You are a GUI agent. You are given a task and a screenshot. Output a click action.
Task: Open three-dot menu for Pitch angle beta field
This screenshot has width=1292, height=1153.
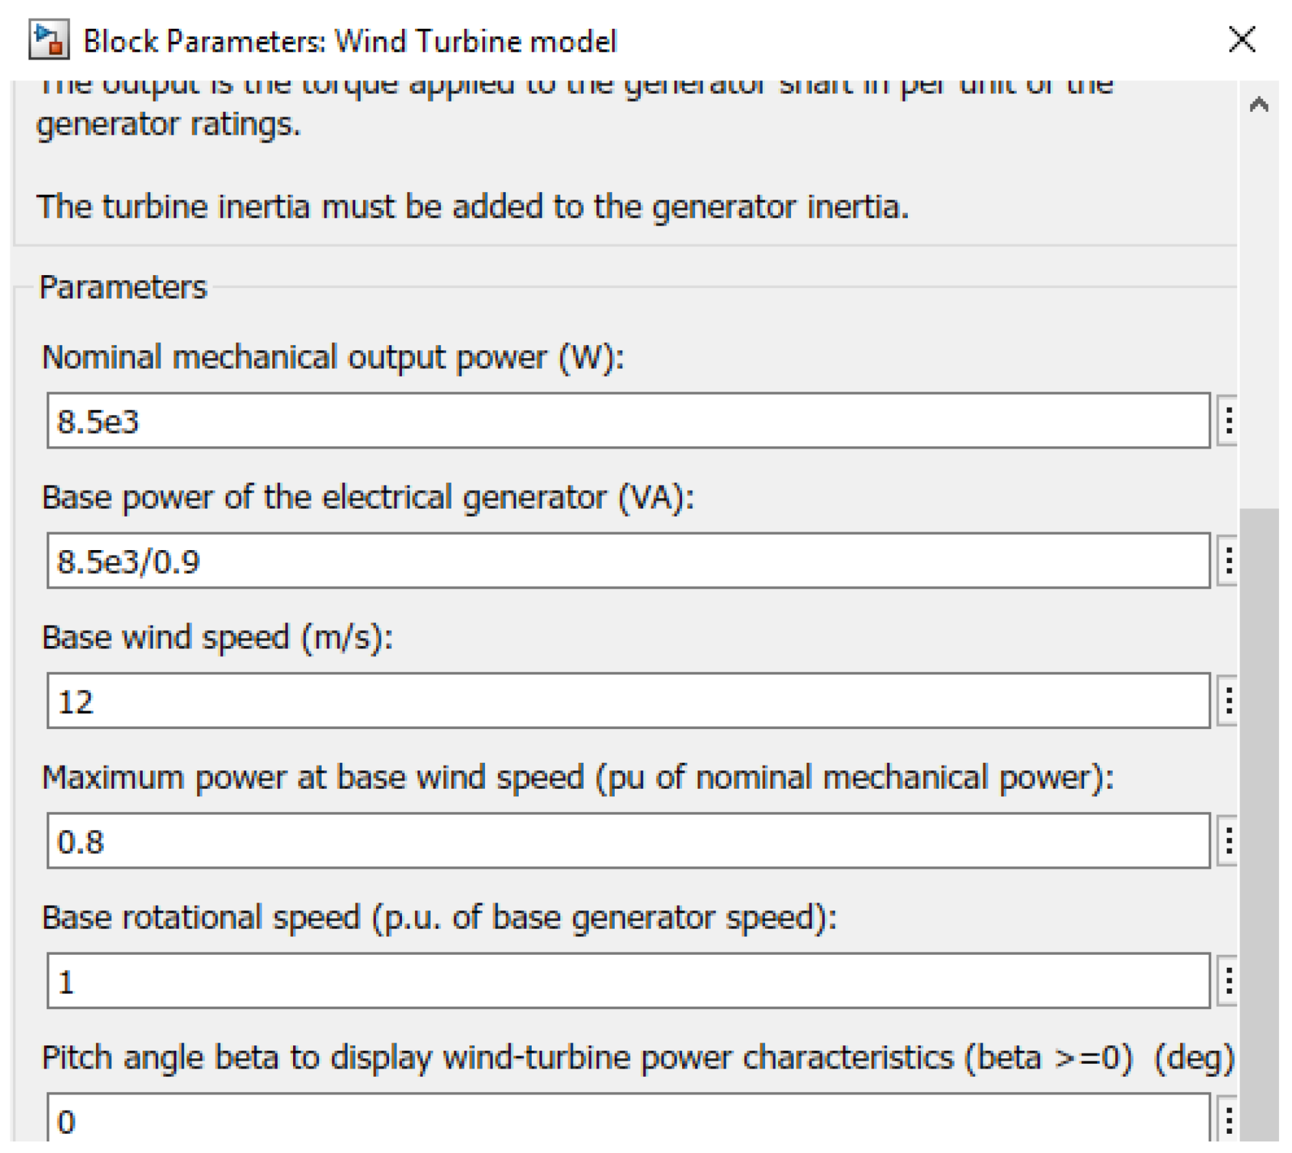click(x=1228, y=1118)
